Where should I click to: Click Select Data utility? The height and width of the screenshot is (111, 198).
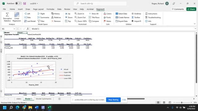pos(121,14)
